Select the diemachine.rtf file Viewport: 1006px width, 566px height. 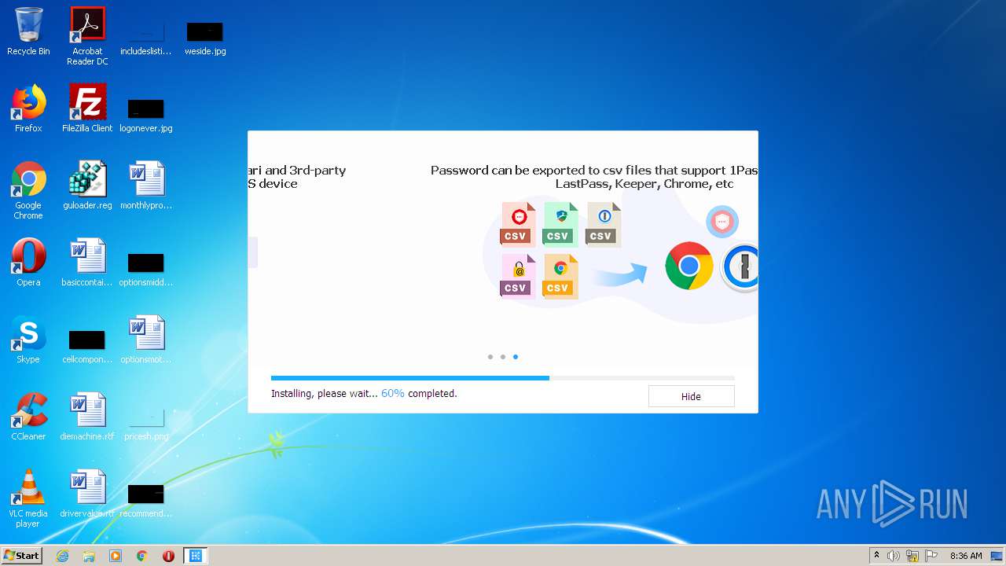pyautogui.click(x=87, y=417)
